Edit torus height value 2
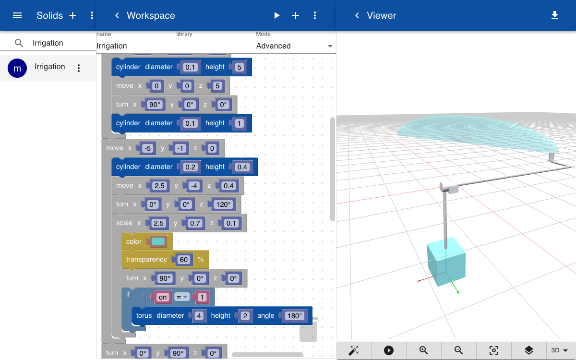The height and width of the screenshot is (360, 576). click(244, 316)
